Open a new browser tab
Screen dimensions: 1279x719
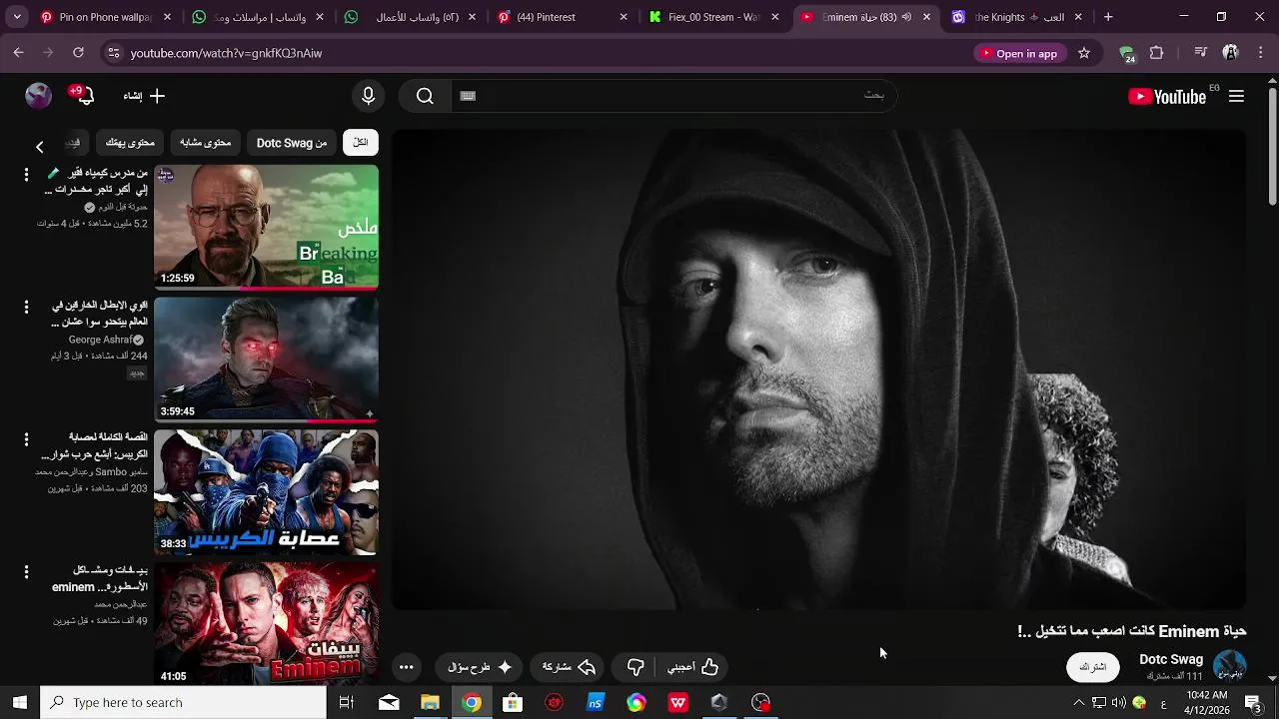click(x=1108, y=17)
